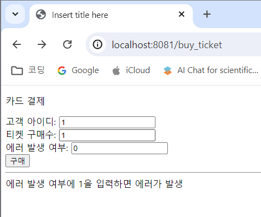The width and height of the screenshot is (261, 217).
Task: Open the AI Chat for scientific bookmark
Action: click(211, 70)
